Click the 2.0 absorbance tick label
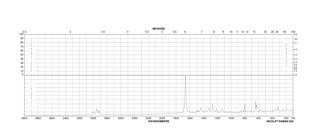The height and width of the screenshot is (137, 319). 295,75
